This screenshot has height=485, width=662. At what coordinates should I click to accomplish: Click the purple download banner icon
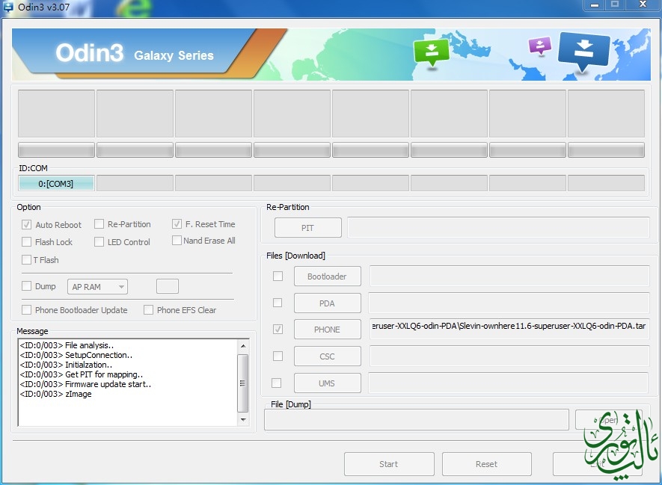click(x=540, y=46)
